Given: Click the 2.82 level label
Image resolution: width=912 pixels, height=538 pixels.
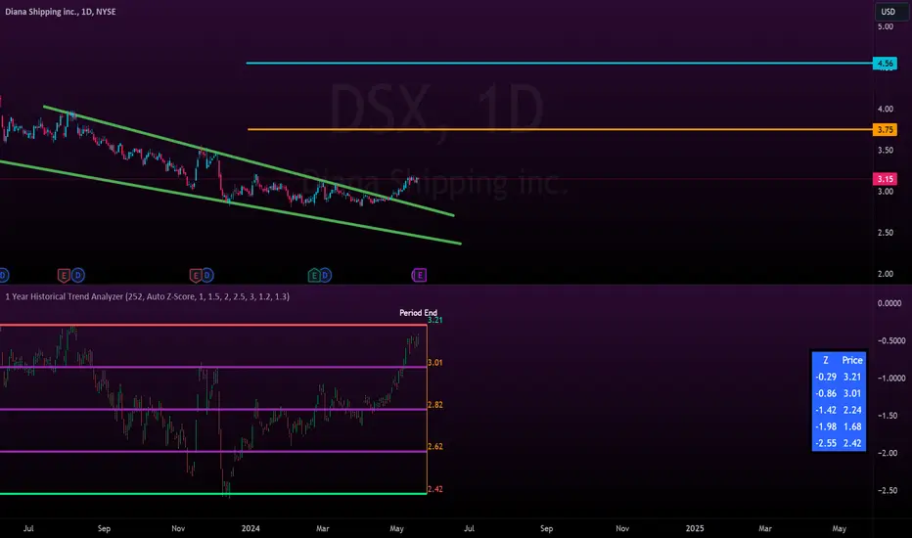Looking at the screenshot, I should 435,405.
